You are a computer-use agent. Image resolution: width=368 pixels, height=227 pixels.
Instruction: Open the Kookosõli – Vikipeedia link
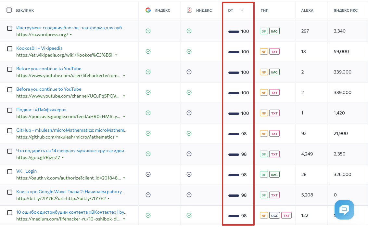(x=39, y=48)
